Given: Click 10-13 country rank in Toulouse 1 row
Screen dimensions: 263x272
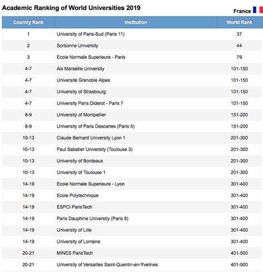Looking at the screenshot, I should point(28,172).
